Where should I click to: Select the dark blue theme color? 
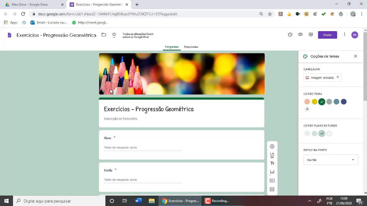[344, 102]
